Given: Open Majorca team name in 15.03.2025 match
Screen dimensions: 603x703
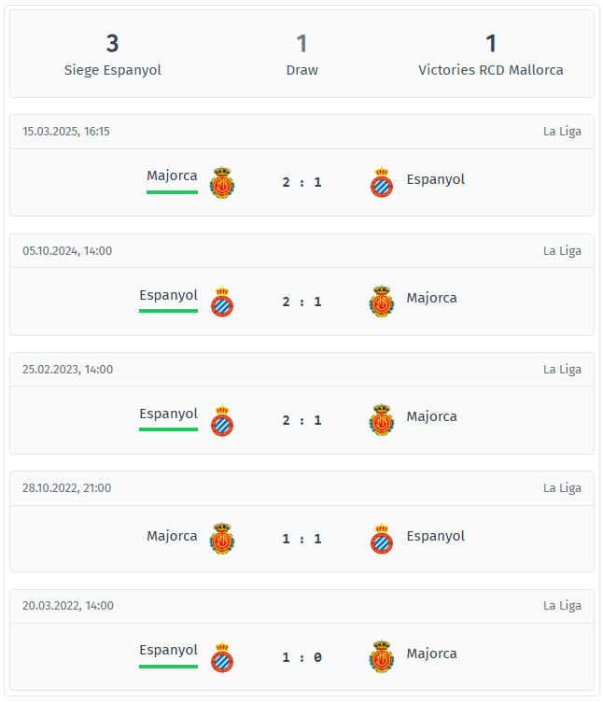Looking at the screenshot, I should click(x=172, y=176).
